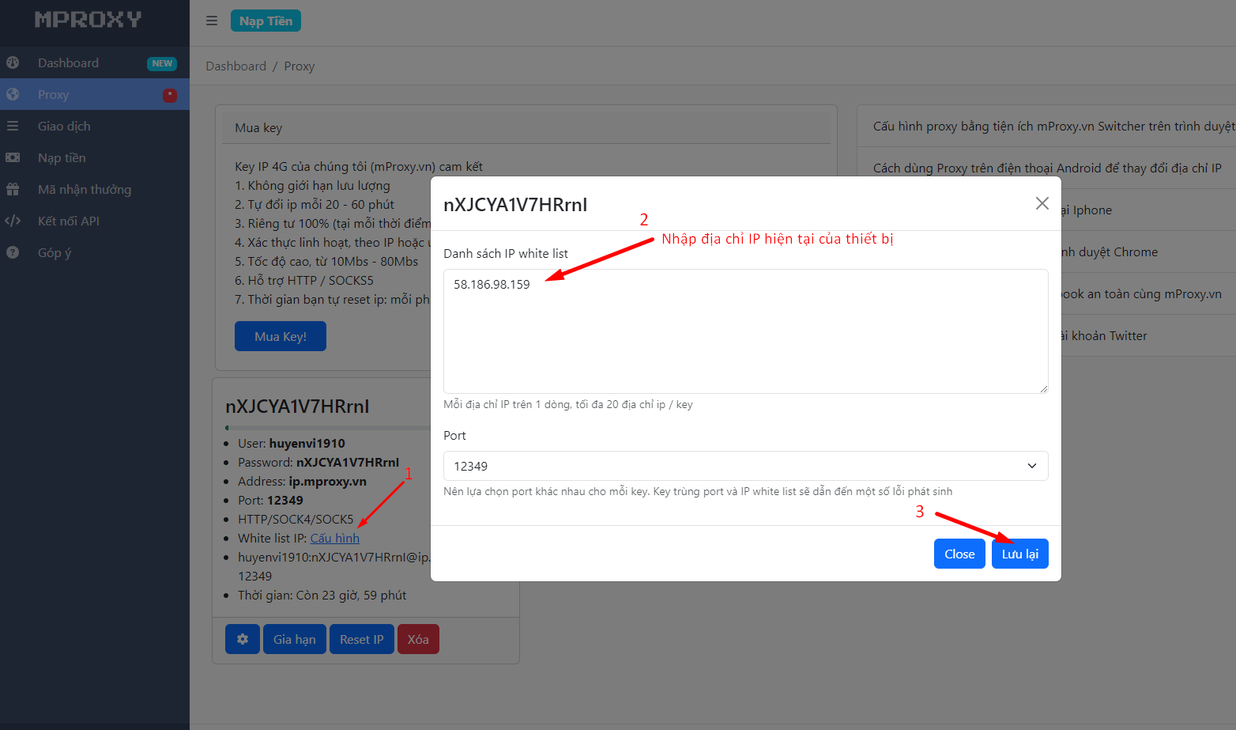Viewport: 1236px width, 730px height.
Task: Click the Lưu lại save button
Action: pyautogui.click(x=1019, y=554)
